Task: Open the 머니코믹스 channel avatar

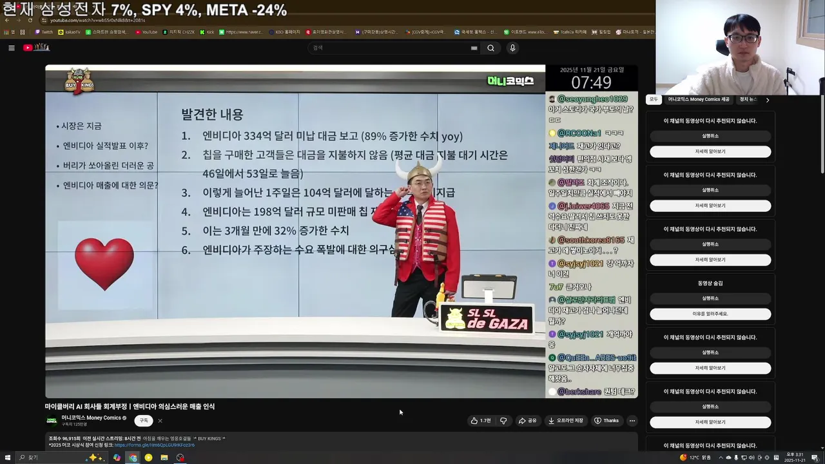Action: pyautogui.click(x=52, y=421)
